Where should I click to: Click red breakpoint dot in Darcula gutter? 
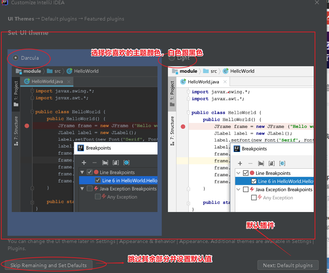pos(27,126)
